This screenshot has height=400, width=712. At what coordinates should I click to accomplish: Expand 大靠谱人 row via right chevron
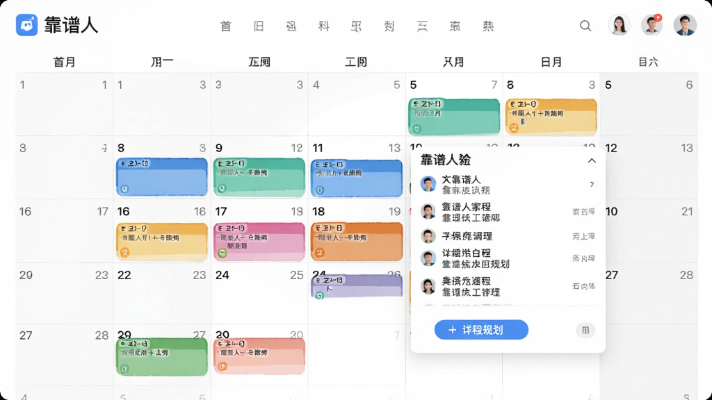point(592,184)
